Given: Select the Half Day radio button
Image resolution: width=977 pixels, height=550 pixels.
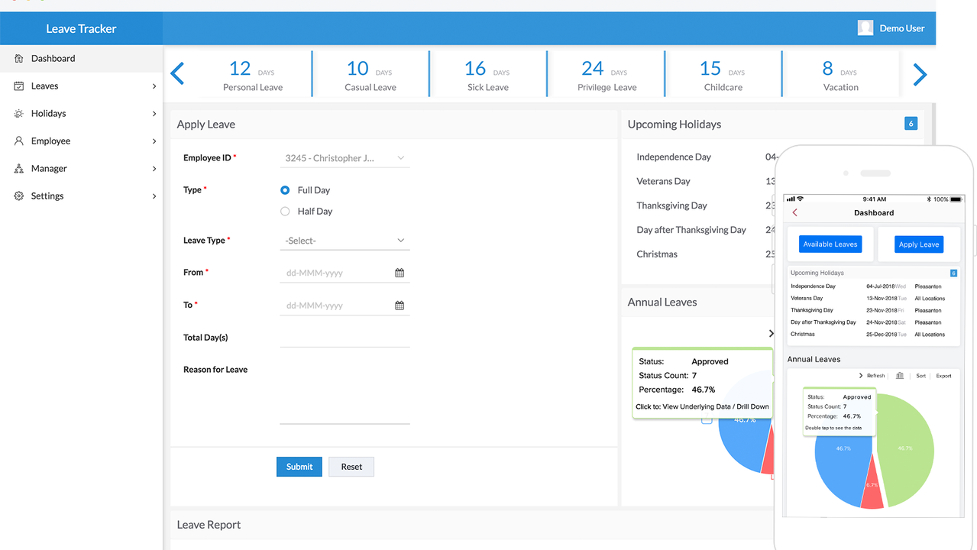Looking at the screenshot, I should click(284, 211).
